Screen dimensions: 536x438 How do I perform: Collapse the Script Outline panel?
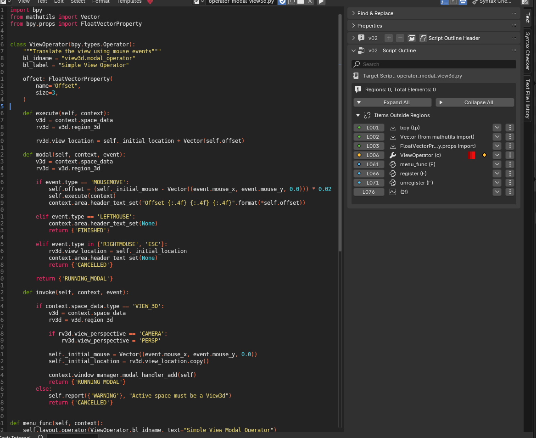tap(353, 51)
